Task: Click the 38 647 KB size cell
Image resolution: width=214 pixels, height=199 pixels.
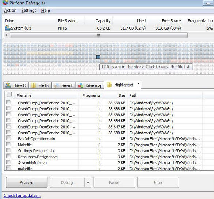Action: coord(117,127)
